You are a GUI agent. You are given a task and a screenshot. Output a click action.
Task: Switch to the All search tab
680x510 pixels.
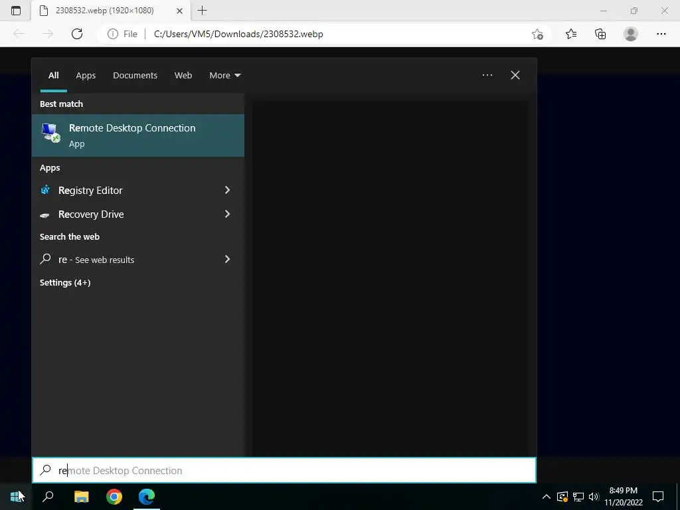click(x=53, y=76)
